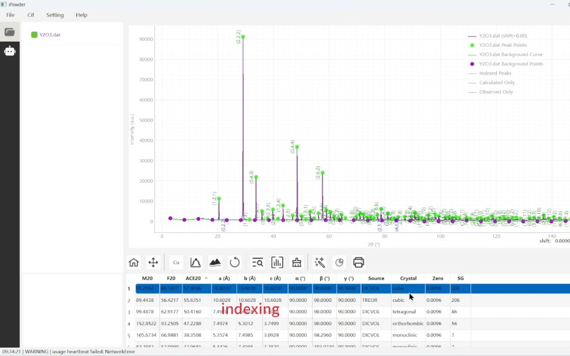Click the list search icon
The width and height of the screenshot is (570, 356).
[x=258, y=262]
